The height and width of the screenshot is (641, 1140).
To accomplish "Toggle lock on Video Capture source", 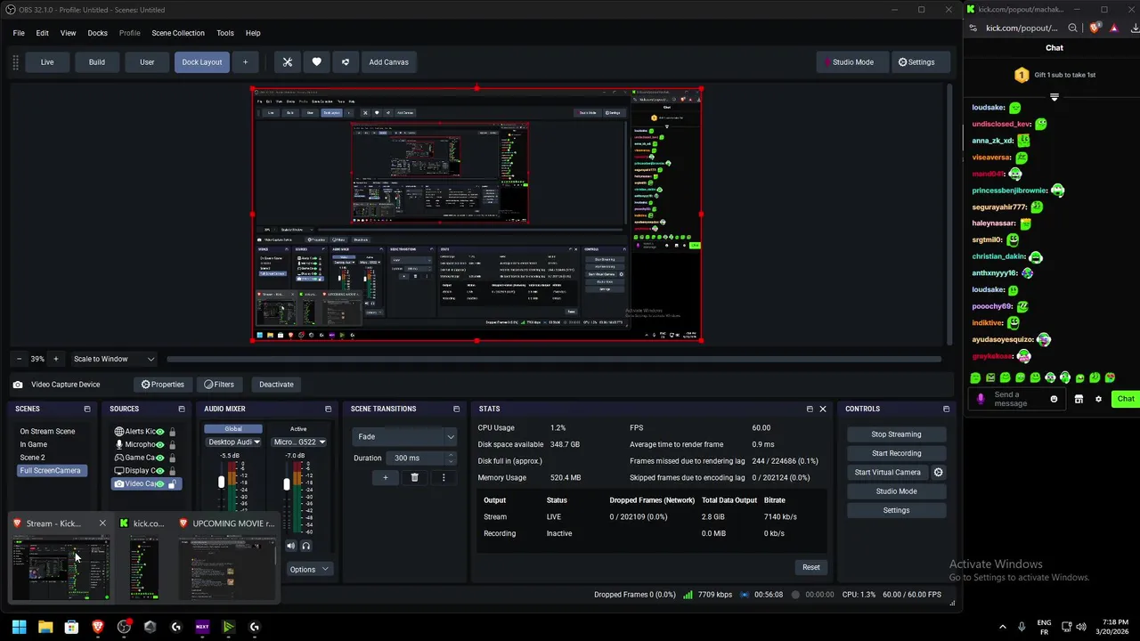I will coord(172,484).
